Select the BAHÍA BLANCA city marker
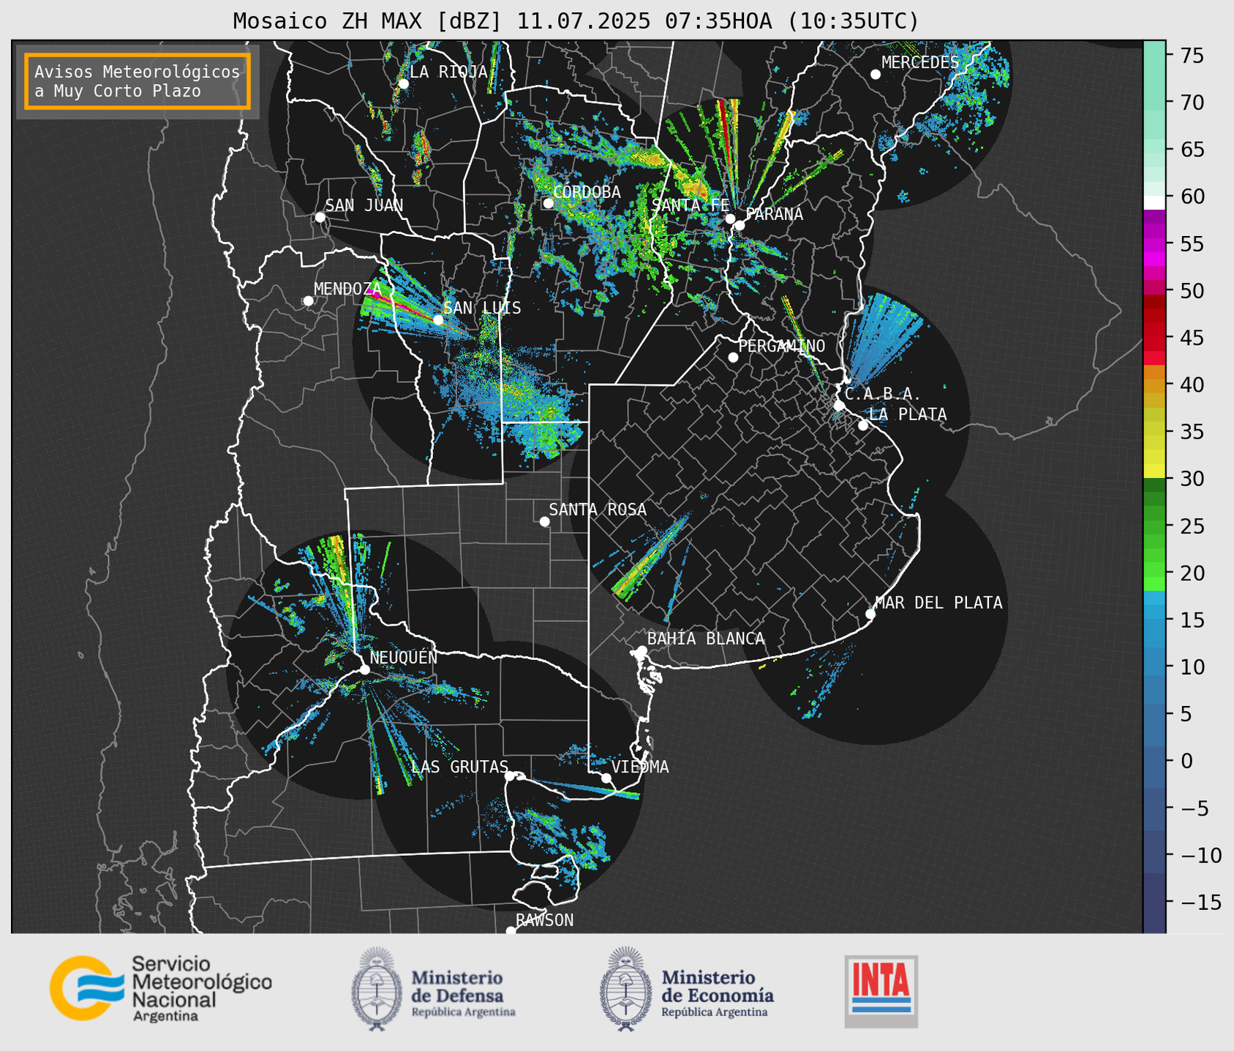Viewport: 1234px width, 1051px height. (642, 650)
